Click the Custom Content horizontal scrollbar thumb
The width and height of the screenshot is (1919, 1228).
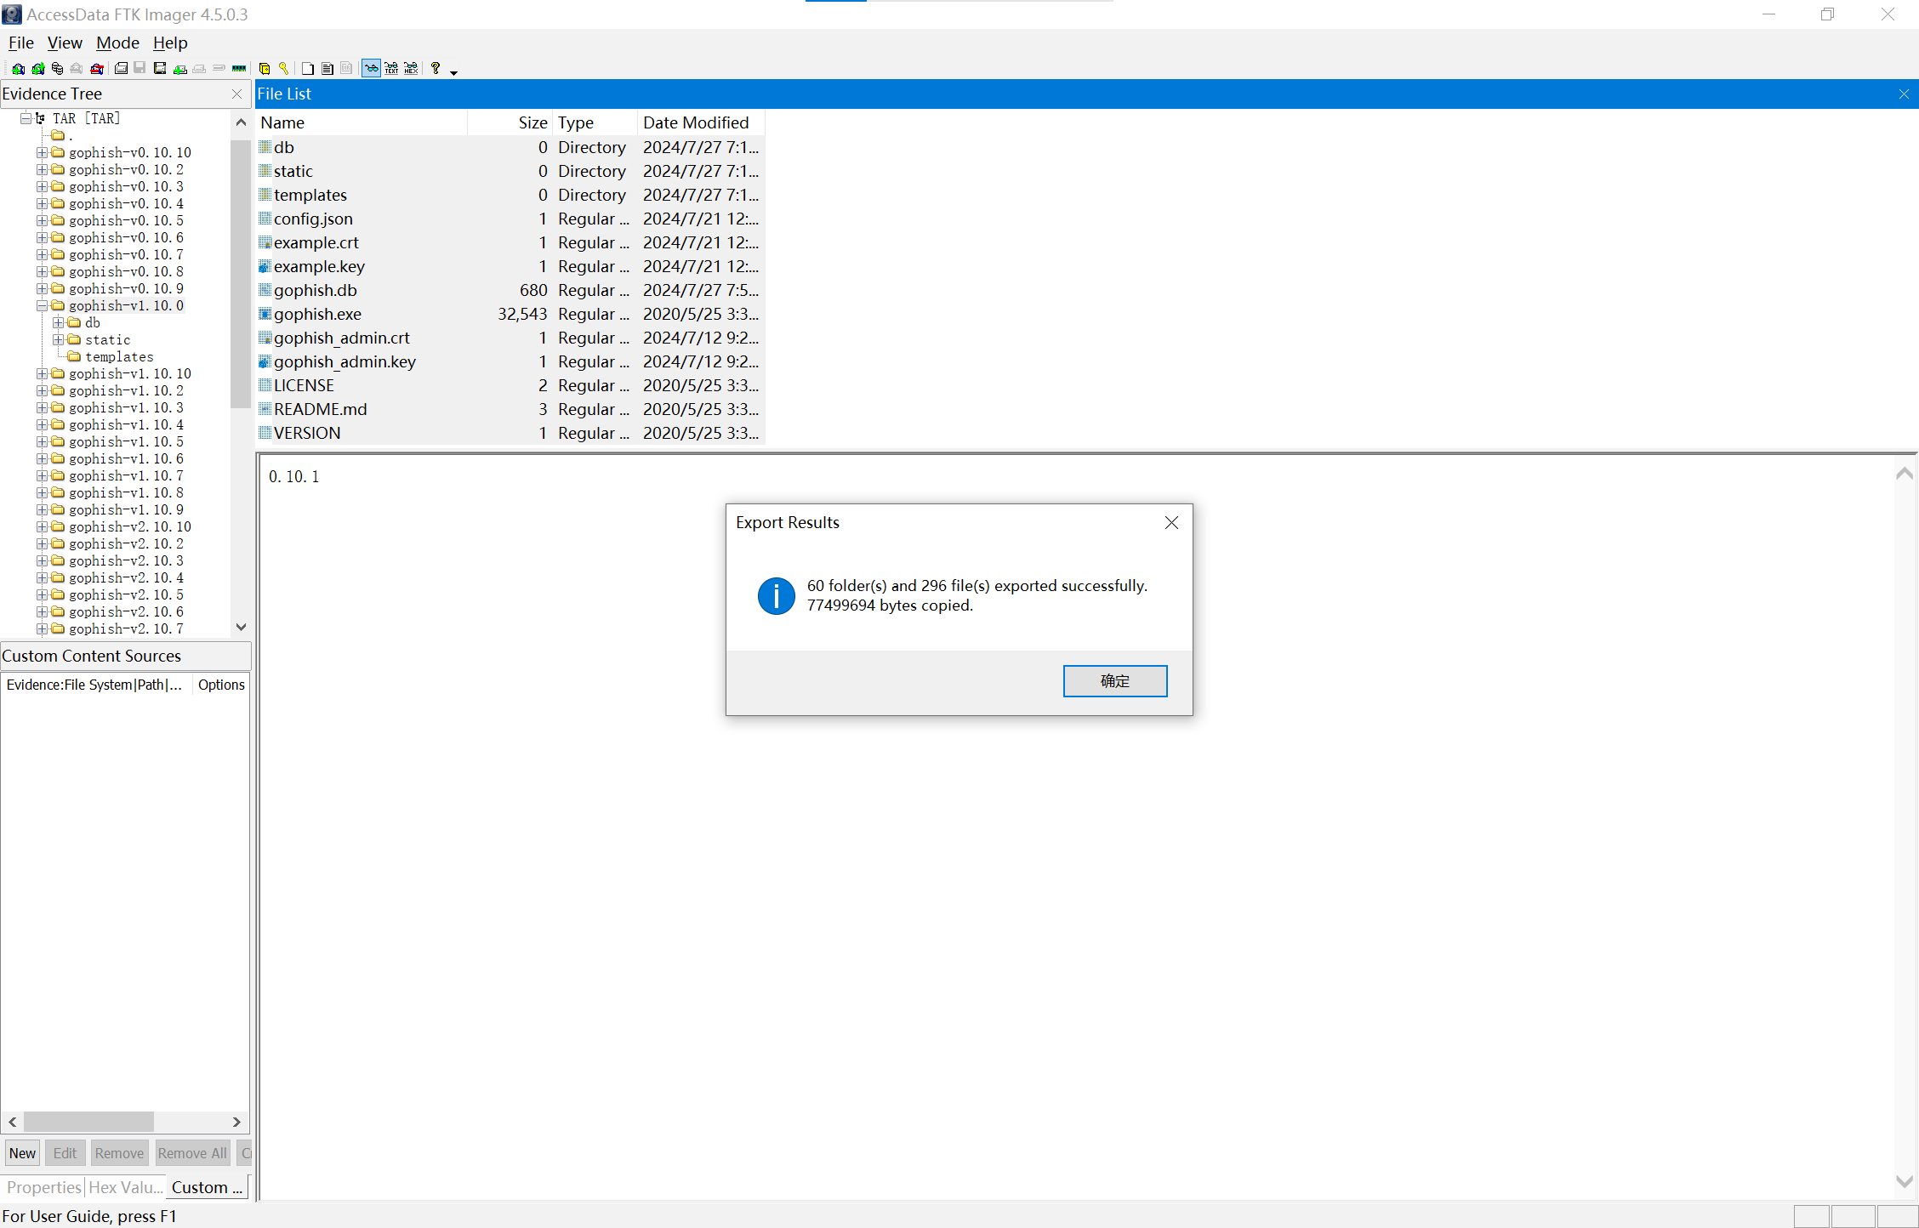pos(88,1122)
